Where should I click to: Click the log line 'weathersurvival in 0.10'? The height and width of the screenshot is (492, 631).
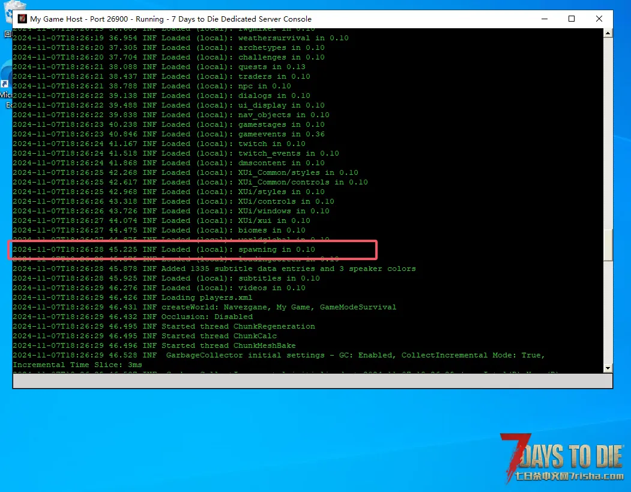tap(180, 38)
